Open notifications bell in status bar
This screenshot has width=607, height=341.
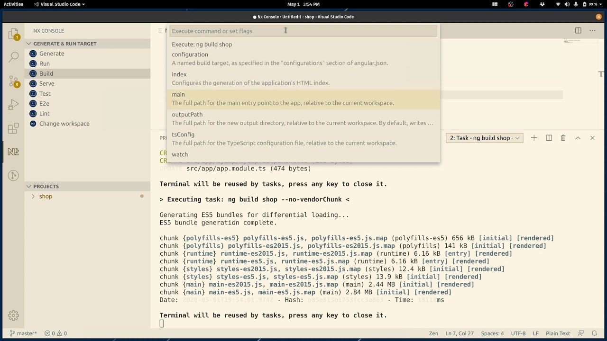click(594, 333)
